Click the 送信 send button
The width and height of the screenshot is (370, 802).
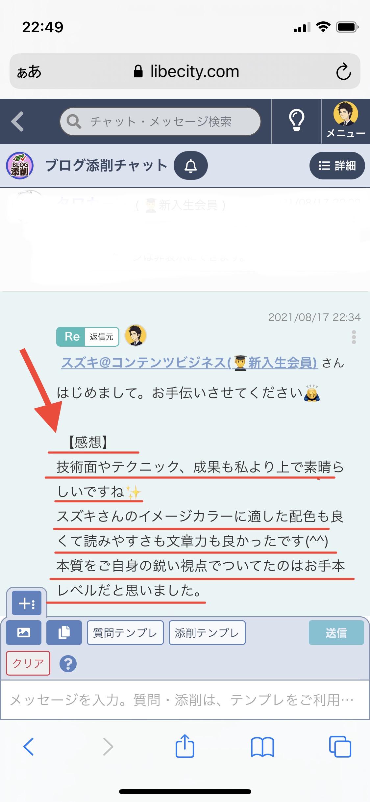336,632
